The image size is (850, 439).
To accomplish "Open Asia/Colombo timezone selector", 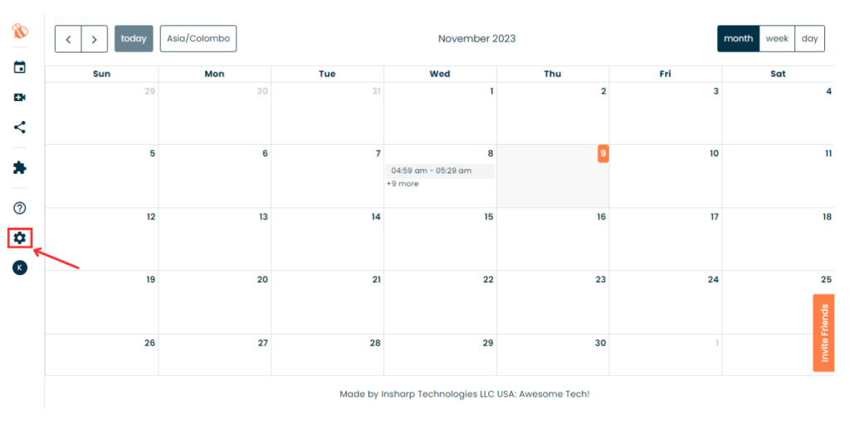I will coord(198,39).
